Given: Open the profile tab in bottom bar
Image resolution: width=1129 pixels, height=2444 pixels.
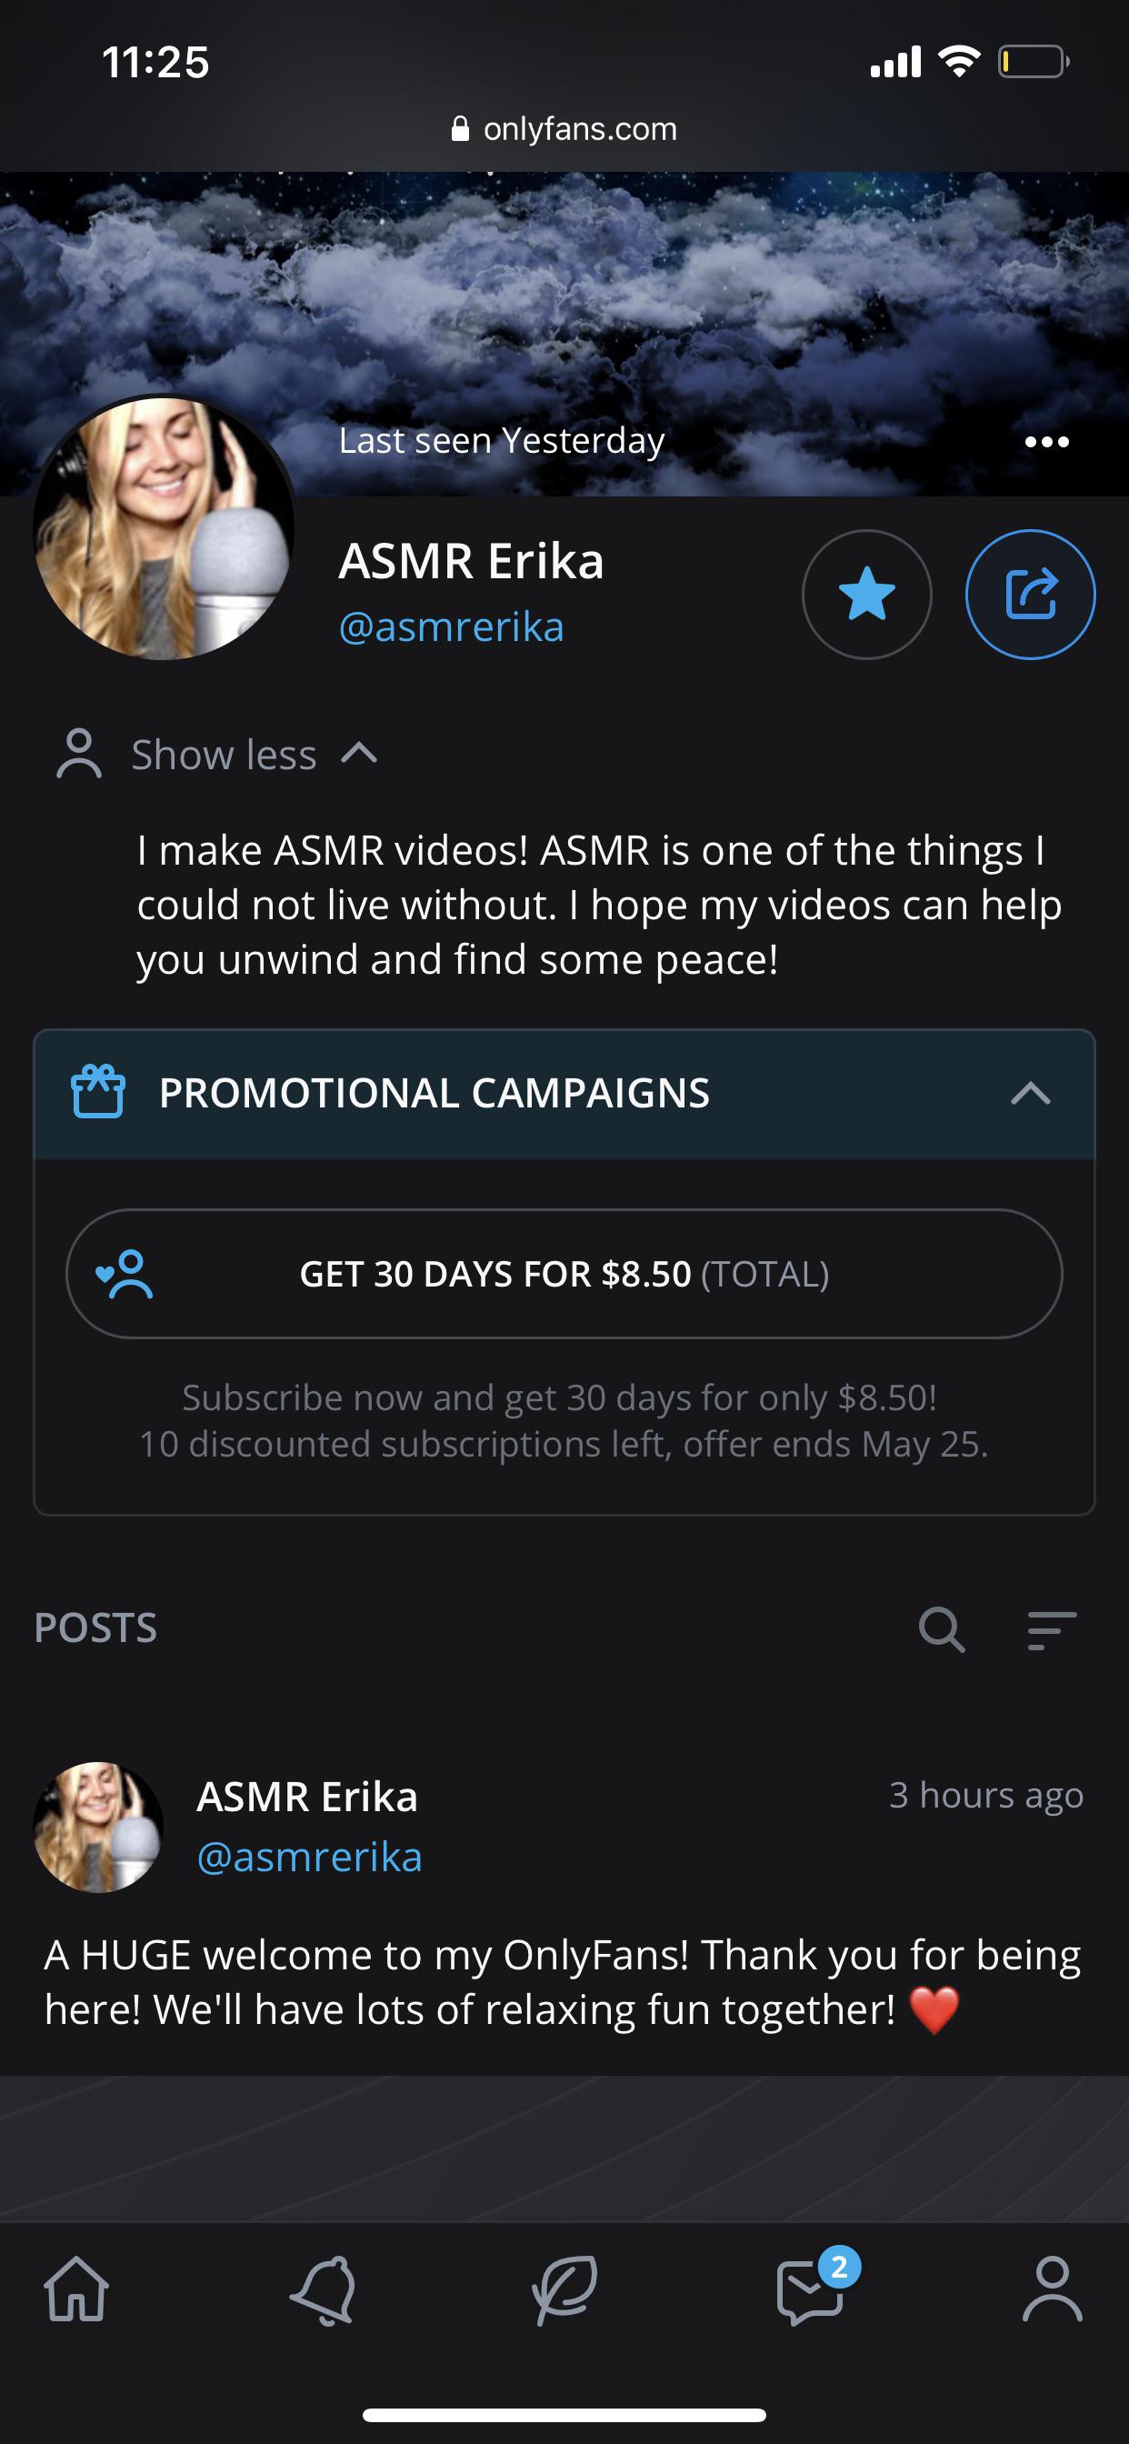Looking at the screenshot, I should click(x=1052, y=2289).
